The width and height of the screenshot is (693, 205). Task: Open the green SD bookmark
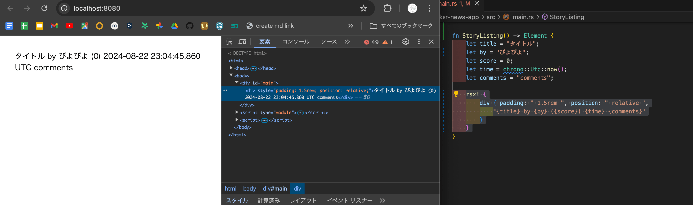tap(234, 26)
